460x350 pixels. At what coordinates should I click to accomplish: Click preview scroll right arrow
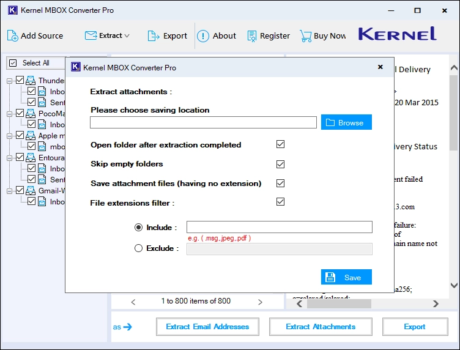[436, 304]
